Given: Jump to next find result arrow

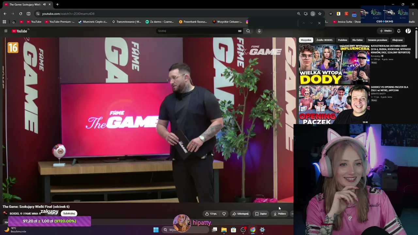Looking at the screenshot, I should (x=311, y=23).
